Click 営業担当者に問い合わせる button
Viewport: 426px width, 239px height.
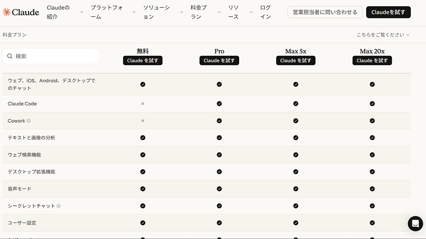(x=325, y=12)
